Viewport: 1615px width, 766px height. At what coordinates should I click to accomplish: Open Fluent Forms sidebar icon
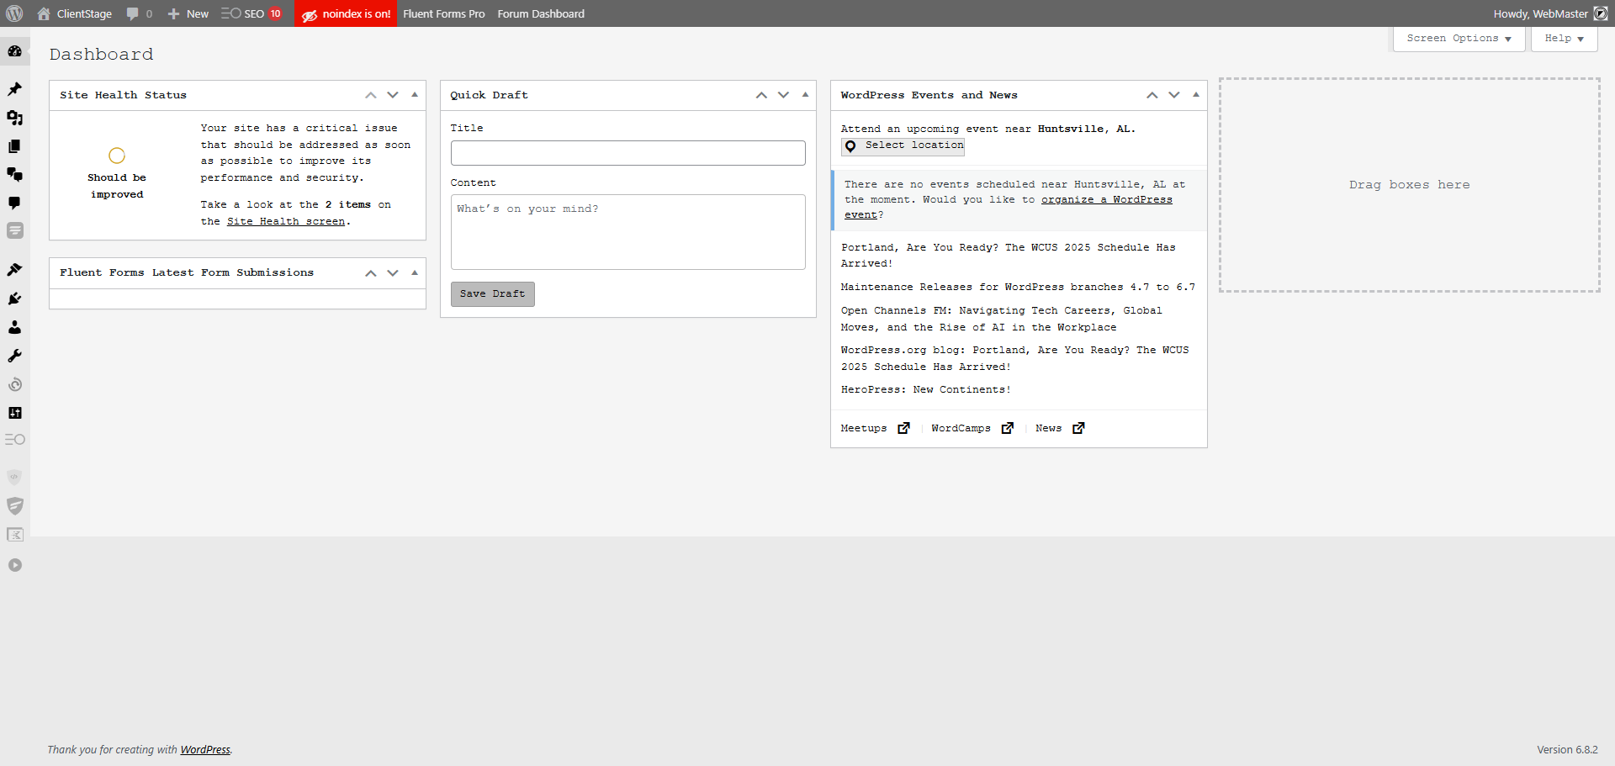tap(15, 230)
